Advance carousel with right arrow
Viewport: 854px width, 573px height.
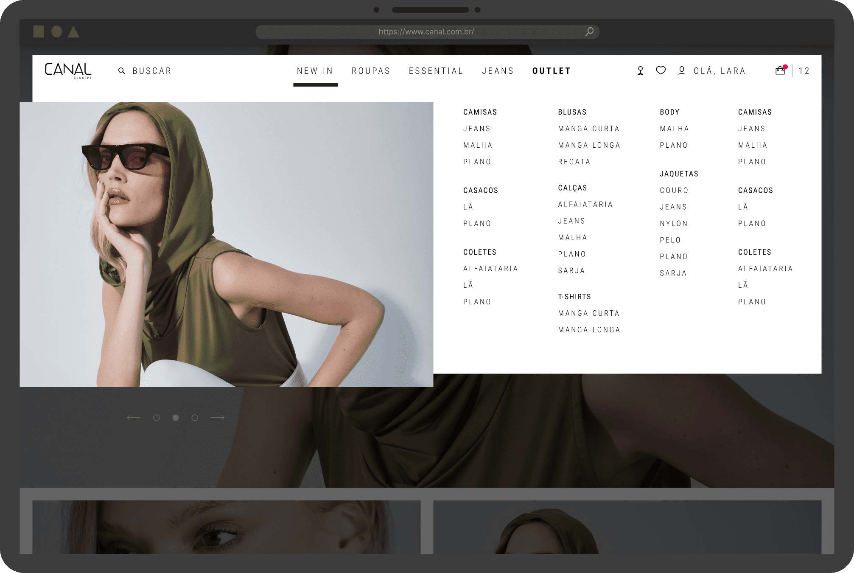coord(217,418)
